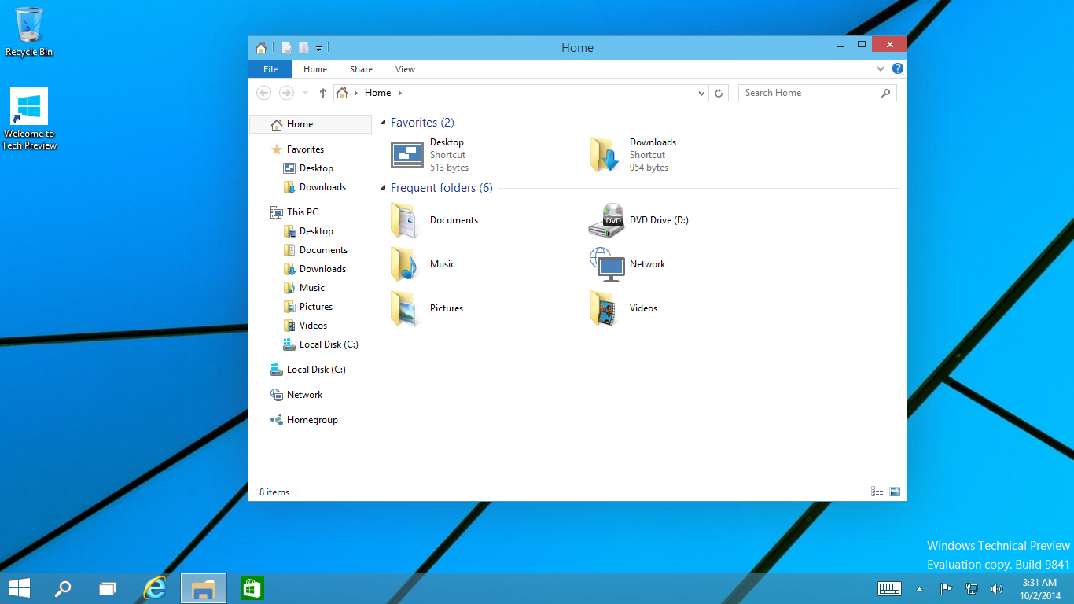Switch to the View ribbon tab
Screen dimensions: 1074x604
tap(405, 69)
